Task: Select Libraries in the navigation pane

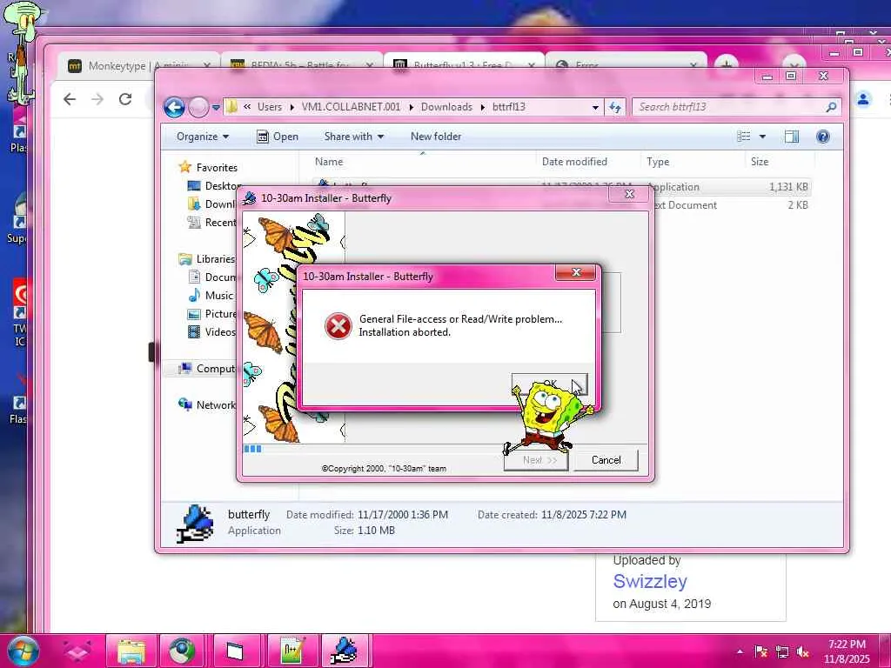Action: pyautogui.click(x=207, y=259)
